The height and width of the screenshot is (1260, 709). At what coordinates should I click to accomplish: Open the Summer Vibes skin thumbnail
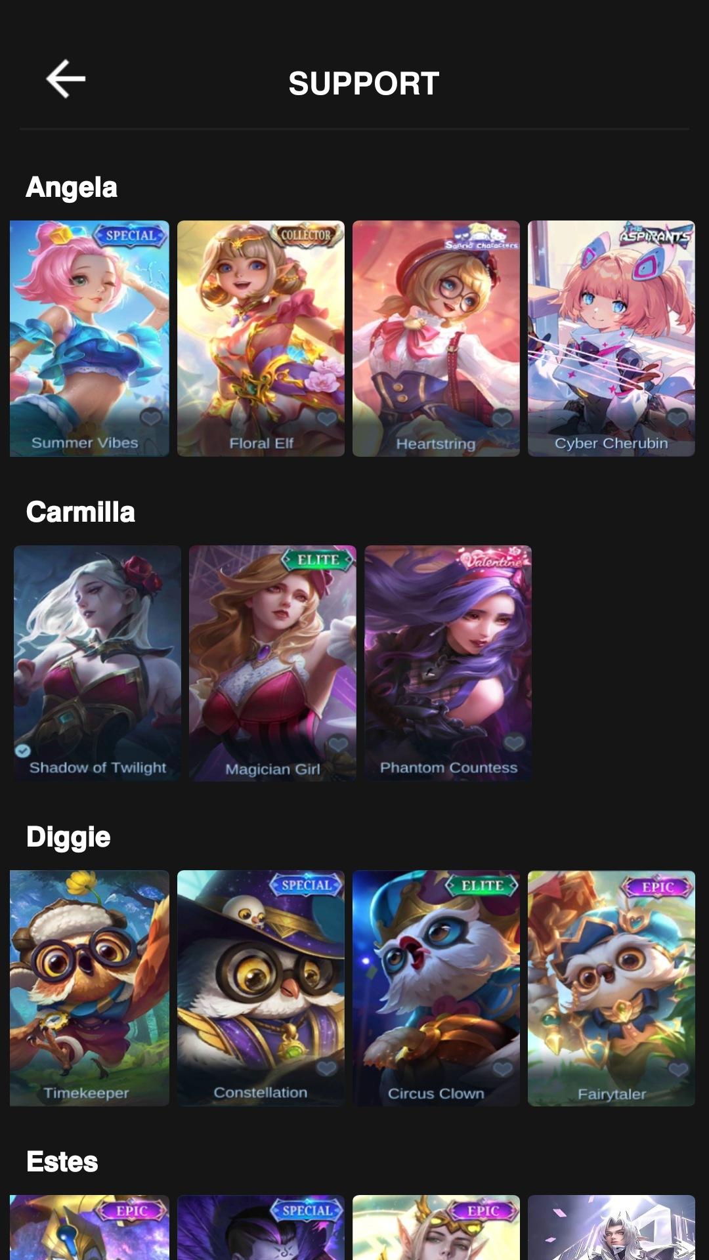point(89,338)
